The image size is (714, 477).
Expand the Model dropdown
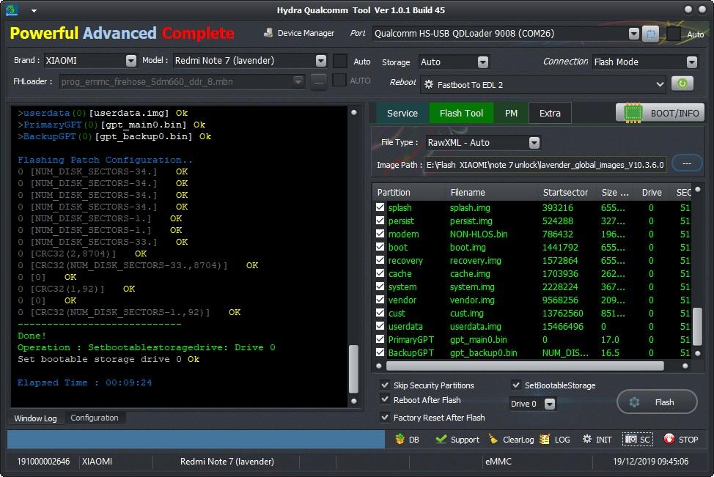(x=321, y=61)
